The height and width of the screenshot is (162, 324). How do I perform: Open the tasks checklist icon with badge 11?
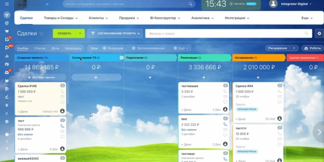7,39
